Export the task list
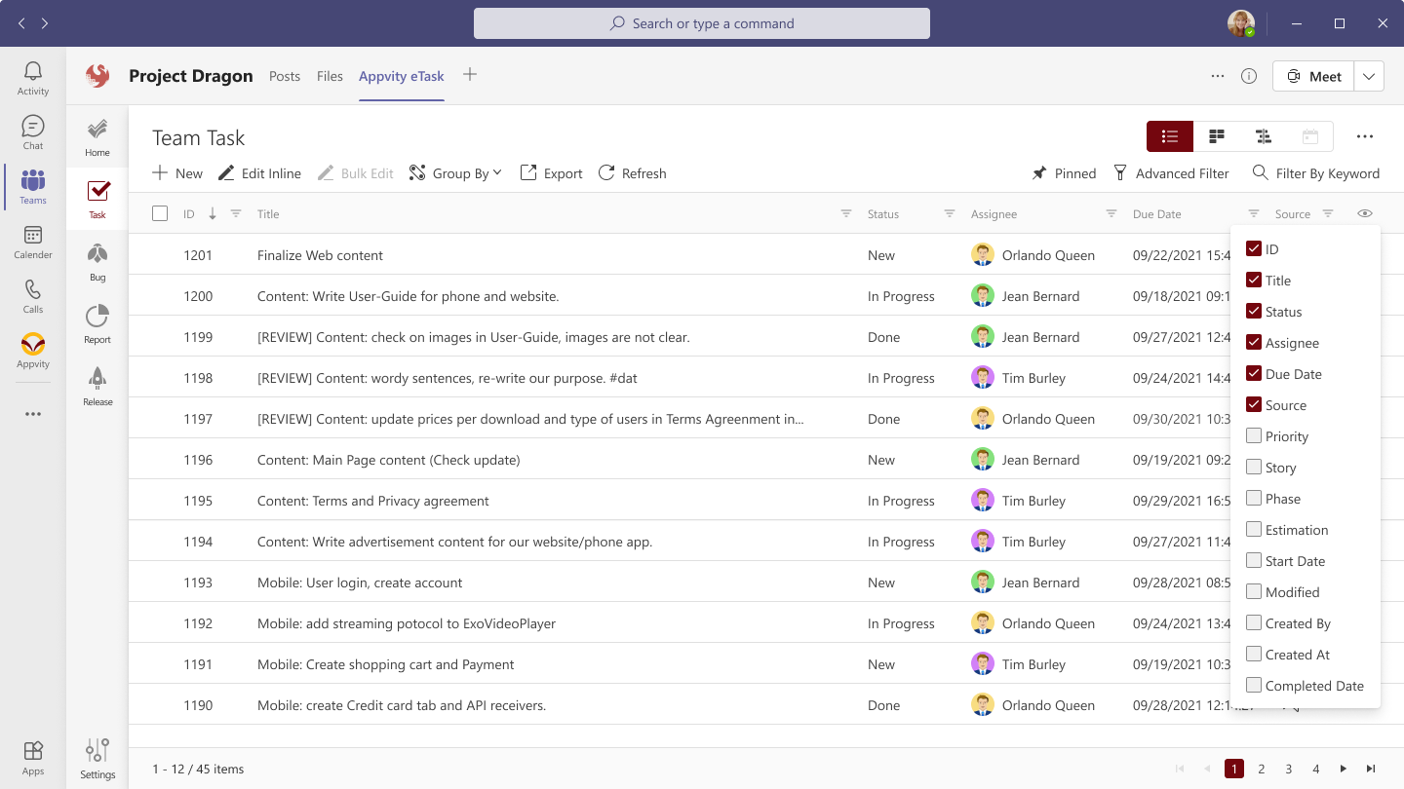This screenshot has width=1404, height=789. tap(550, 172)
